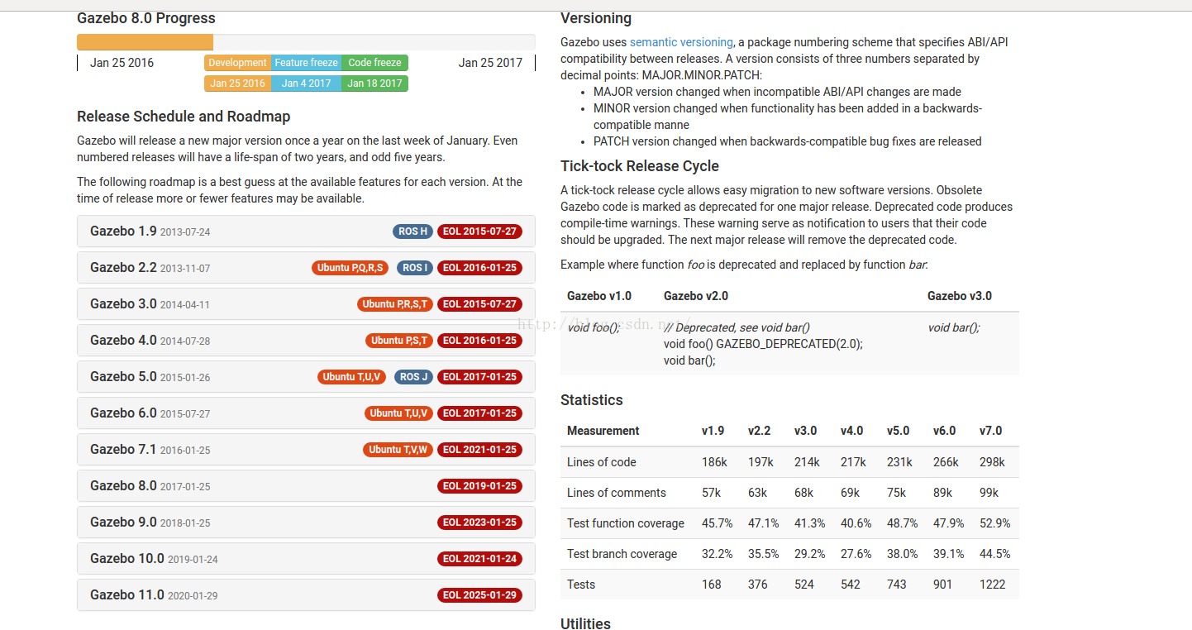Click the Gazebo v1.0 table header

pyautogui.click(x=599, y=296)
